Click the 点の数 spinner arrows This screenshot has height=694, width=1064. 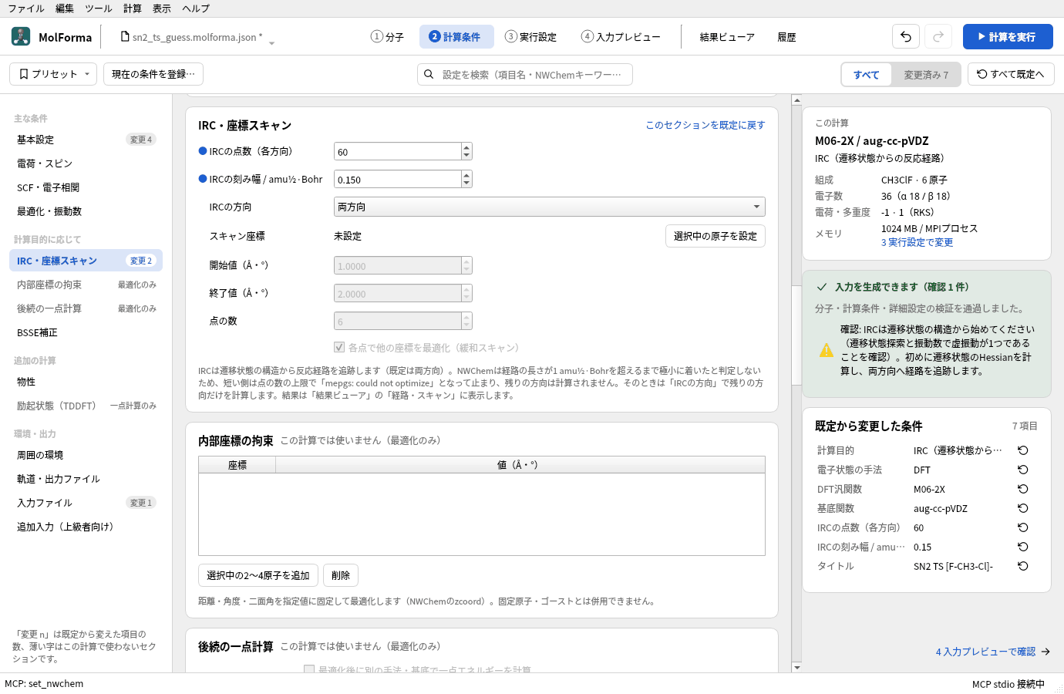pyautogui.click(x=466, y=321)
